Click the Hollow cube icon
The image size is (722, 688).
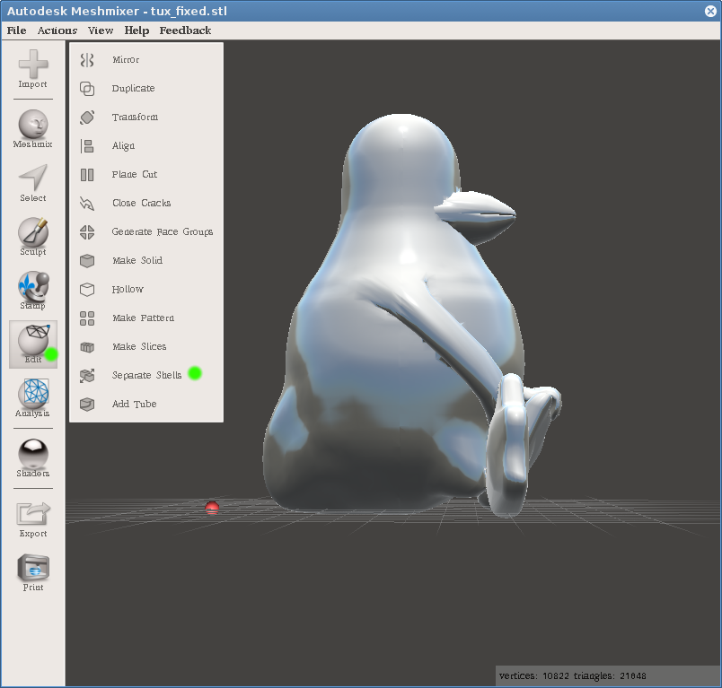pos(87,289)
